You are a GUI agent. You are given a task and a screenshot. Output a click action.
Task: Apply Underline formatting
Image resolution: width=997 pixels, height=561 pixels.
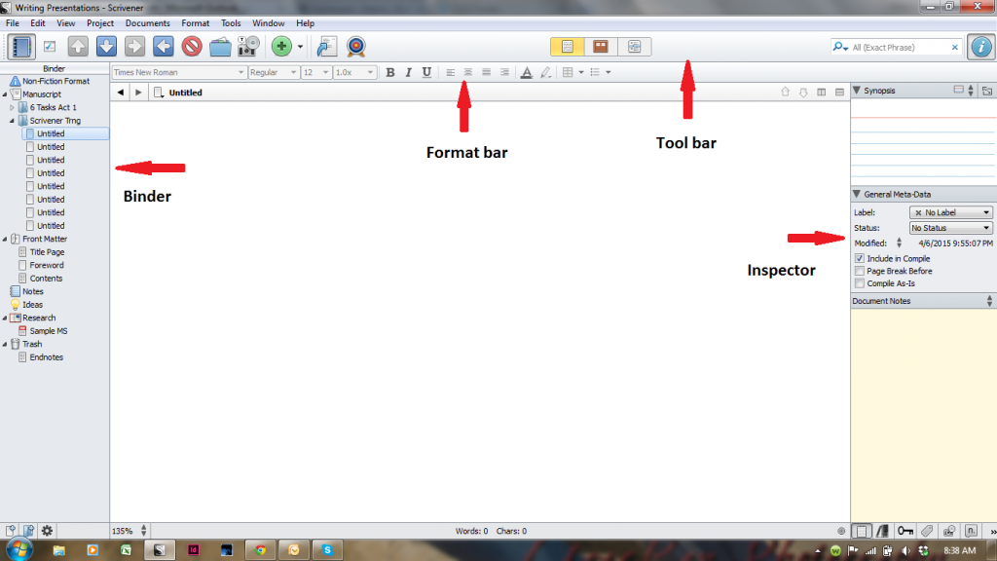426,72
